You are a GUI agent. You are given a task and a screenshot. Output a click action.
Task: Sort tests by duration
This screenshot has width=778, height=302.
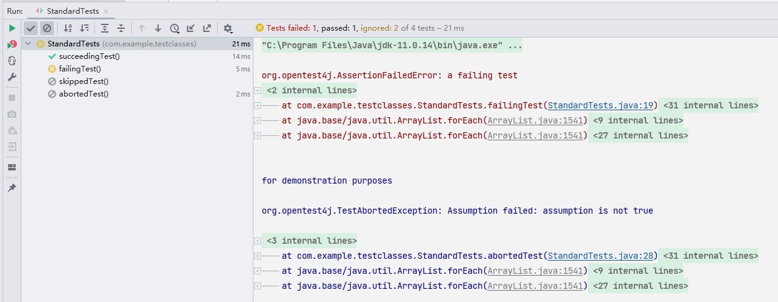click(84, 28)
